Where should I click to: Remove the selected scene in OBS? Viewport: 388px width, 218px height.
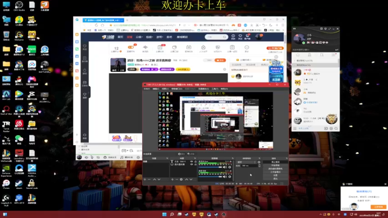pyautogui.click(x=149, y=179)
